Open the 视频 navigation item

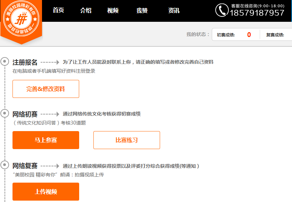click(113, 10)
